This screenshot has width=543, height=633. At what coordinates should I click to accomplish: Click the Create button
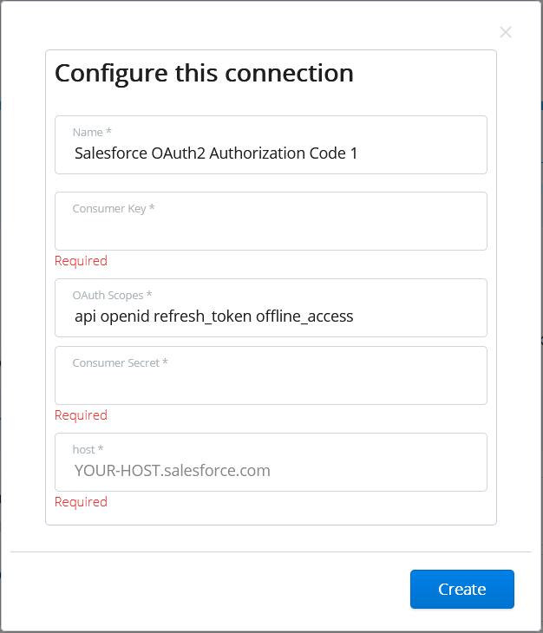pos(461,590)
